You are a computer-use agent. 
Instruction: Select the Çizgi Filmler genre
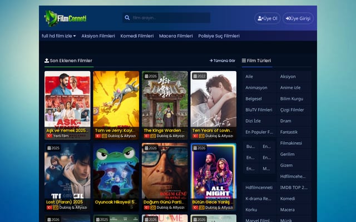294,110
